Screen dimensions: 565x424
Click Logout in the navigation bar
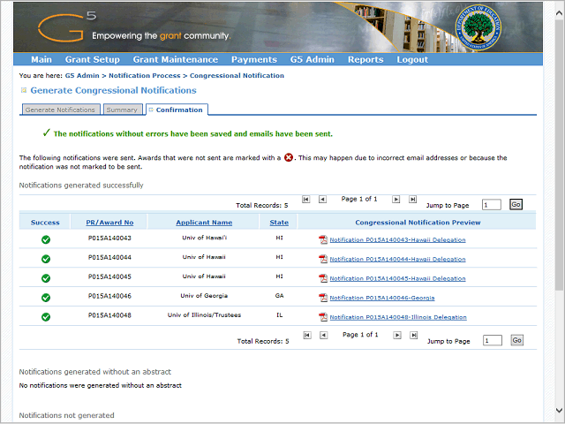412,60
